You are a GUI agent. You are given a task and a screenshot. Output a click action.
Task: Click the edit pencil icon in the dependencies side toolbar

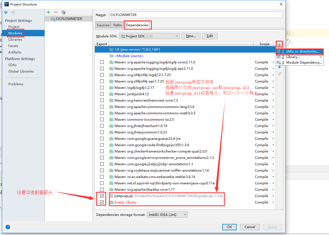(279, 73)
